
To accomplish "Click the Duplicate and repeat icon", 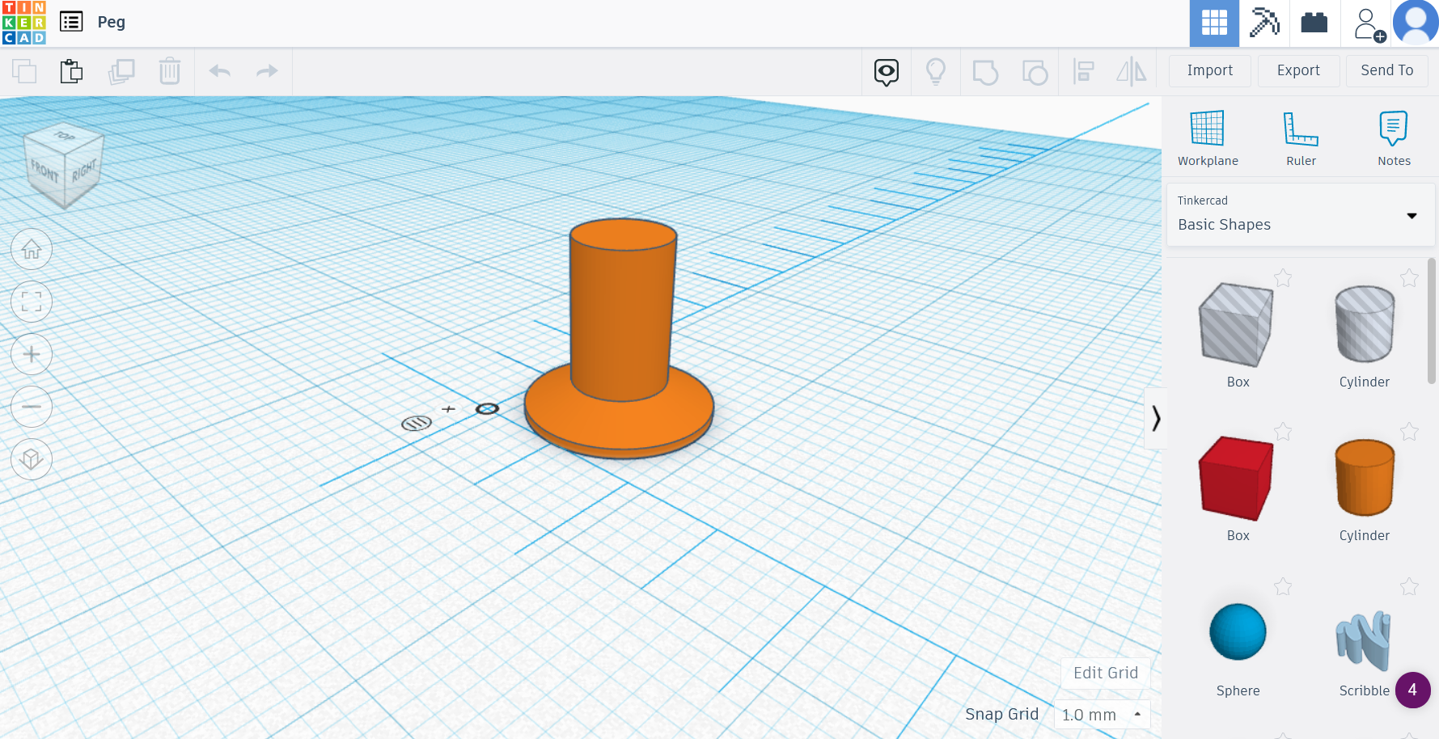I will pos(121,71).
